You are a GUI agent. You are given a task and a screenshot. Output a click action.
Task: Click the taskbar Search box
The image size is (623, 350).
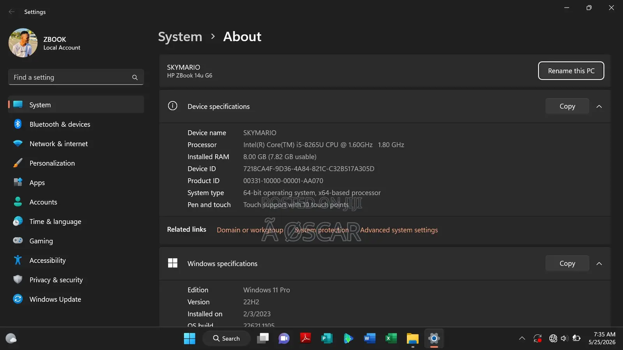pos(226,338)
